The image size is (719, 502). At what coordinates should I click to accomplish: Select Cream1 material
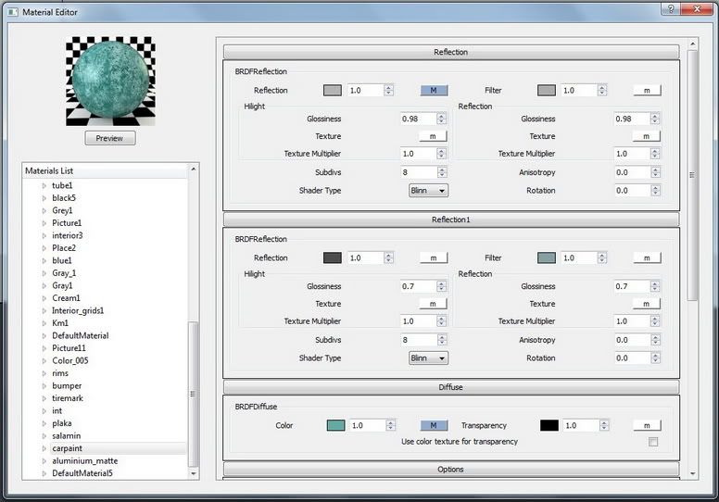click(66, 298)
